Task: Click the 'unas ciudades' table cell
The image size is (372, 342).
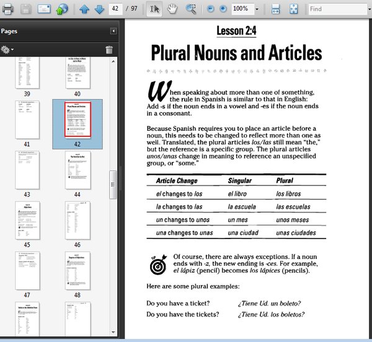Action: [x=296, y=233]
